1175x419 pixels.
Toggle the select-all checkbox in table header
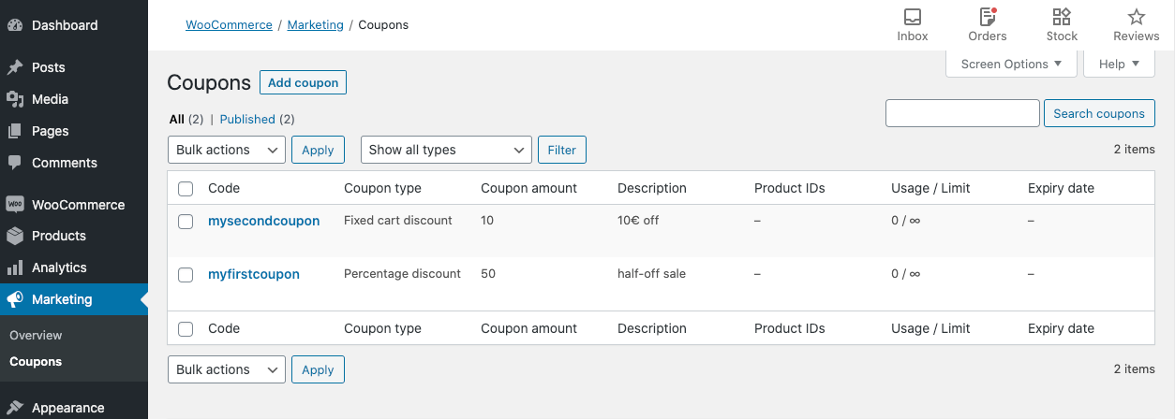186,189
